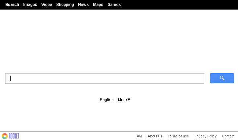
Task: Switch to the Images tab
Action: (30, 5)
